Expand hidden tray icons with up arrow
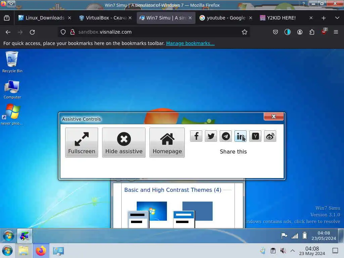The width and height of the screenshot is (344, 258). 293,251
